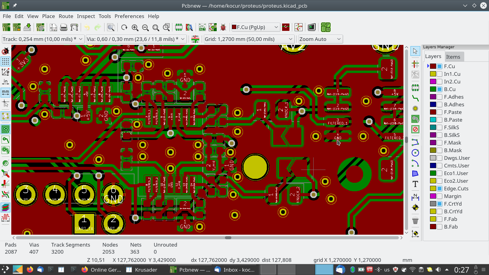Disable design rule checking icon in left toolbar
The width and height of the screenshot is (489, 275).
tap(6, 51)
